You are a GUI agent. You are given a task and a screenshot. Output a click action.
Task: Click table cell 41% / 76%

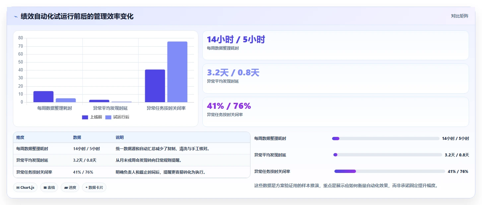click(83, 172)
